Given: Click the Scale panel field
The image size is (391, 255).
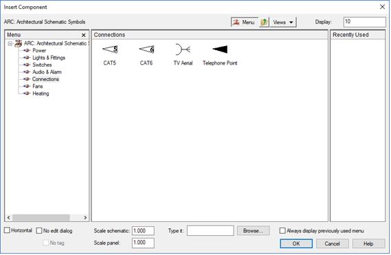Looking at the screenshot, I should (x=143, y=243).
